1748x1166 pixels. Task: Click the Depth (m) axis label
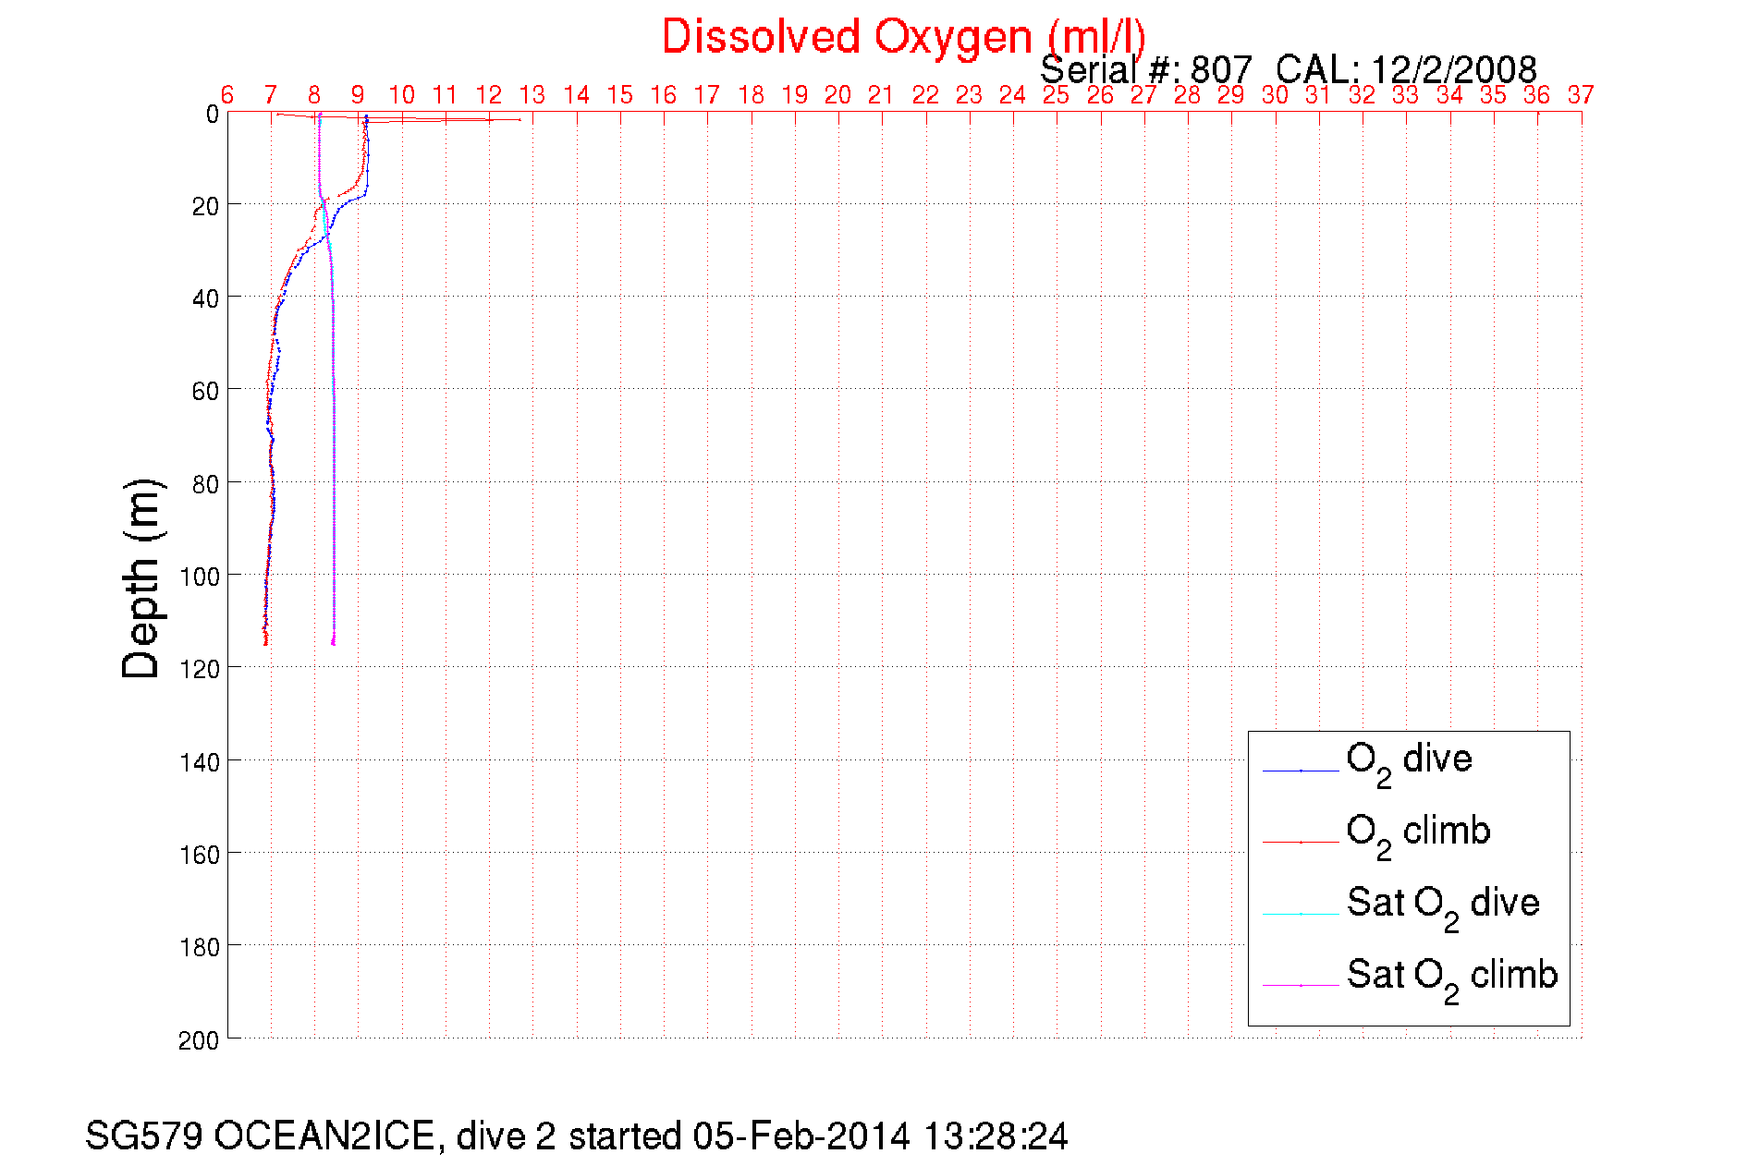tap(141, 578)
